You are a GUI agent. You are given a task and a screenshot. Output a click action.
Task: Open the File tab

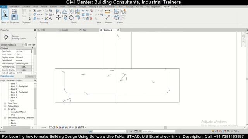pos(3,7)
